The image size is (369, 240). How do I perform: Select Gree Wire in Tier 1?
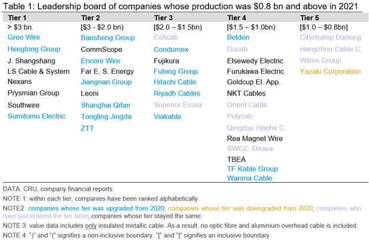click(24, 38)
